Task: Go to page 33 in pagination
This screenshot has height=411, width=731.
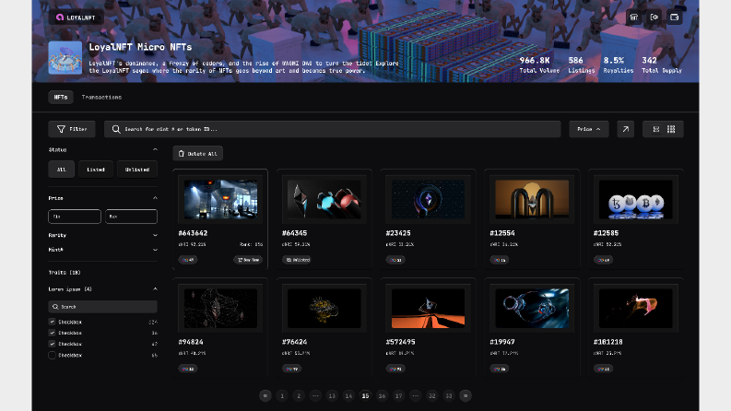Action: coord(449,395)
